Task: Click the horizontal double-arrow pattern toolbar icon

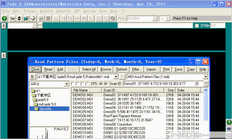Action: (x=84, y=18)
